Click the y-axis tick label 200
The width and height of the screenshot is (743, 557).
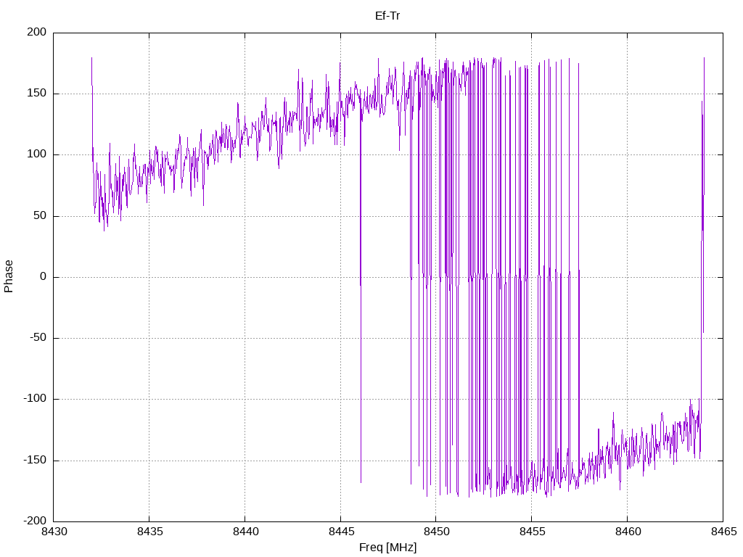[x=37, y=32]
